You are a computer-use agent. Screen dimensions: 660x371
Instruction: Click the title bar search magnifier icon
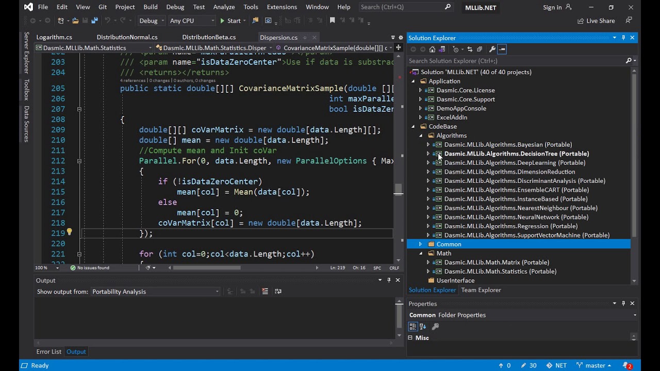[448, 7]
